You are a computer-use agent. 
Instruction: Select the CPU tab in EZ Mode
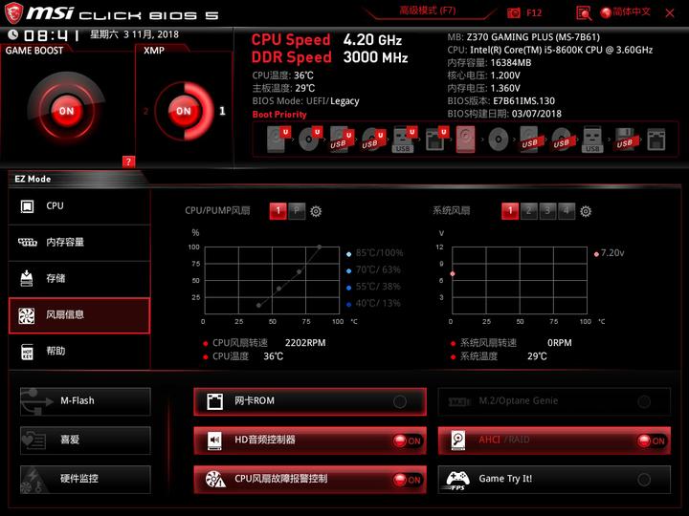[x=79, y=205]
